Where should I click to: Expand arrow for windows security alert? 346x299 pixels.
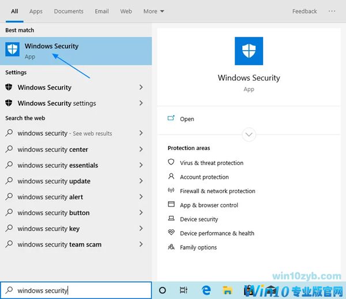[141, 197]
